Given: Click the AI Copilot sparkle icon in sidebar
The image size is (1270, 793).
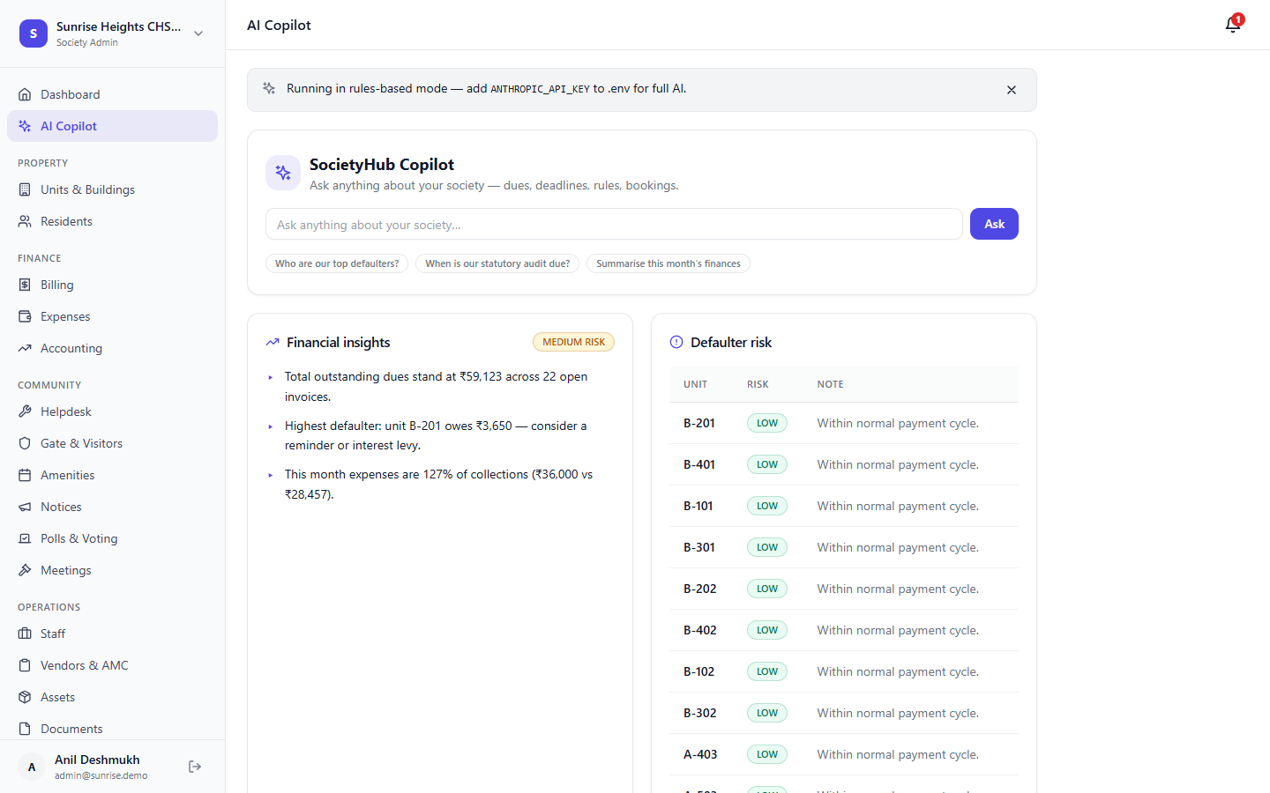Looking at the screenshot, I should (25, 126).
